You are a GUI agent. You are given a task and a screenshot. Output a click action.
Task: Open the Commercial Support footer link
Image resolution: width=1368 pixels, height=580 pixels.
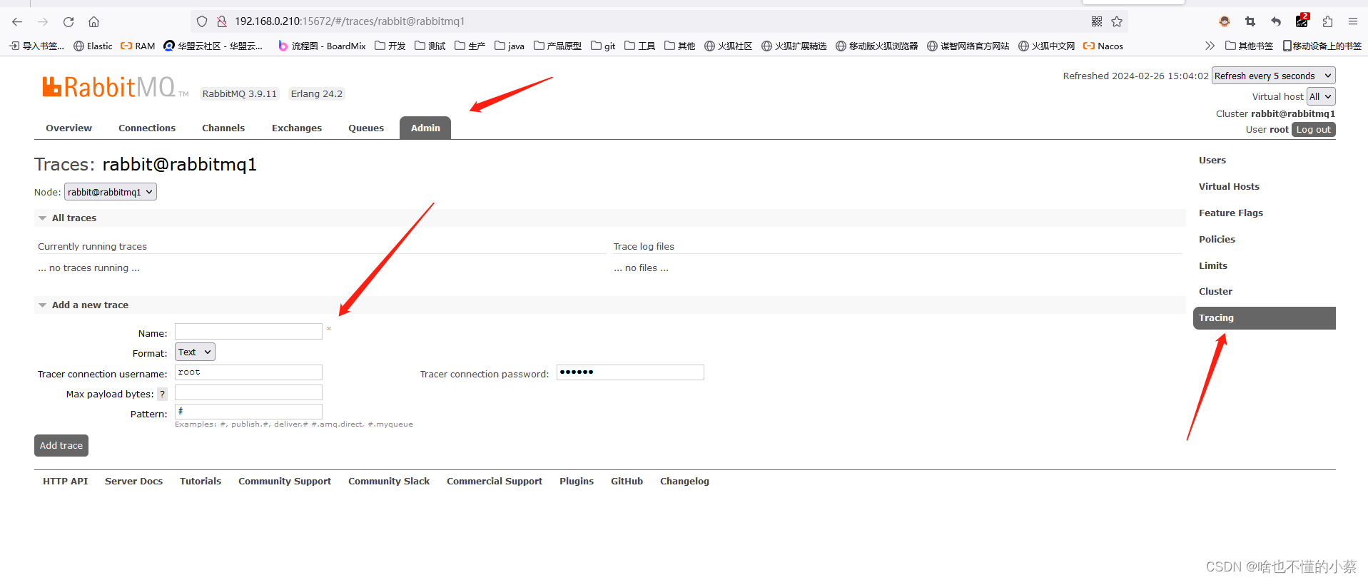tap(495, 482)
